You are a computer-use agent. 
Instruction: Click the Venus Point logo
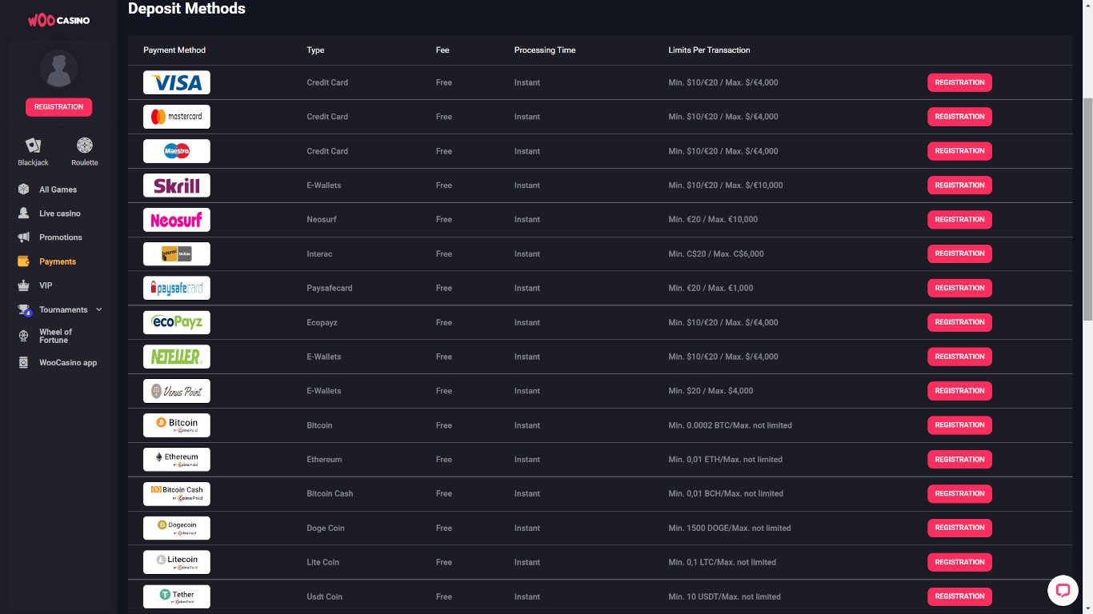tap(177, 391)
